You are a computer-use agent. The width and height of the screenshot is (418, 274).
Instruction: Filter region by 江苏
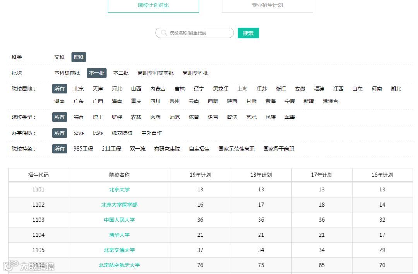pyautogui.click(x=262, y=89)
